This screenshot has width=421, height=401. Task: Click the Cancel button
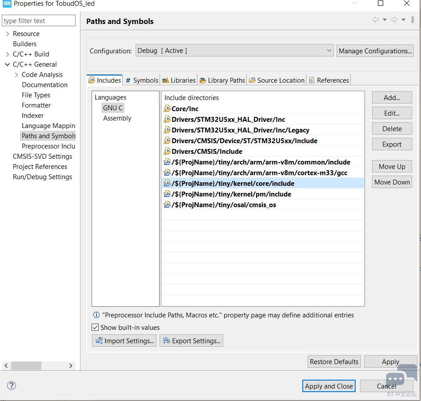point(386,386)
